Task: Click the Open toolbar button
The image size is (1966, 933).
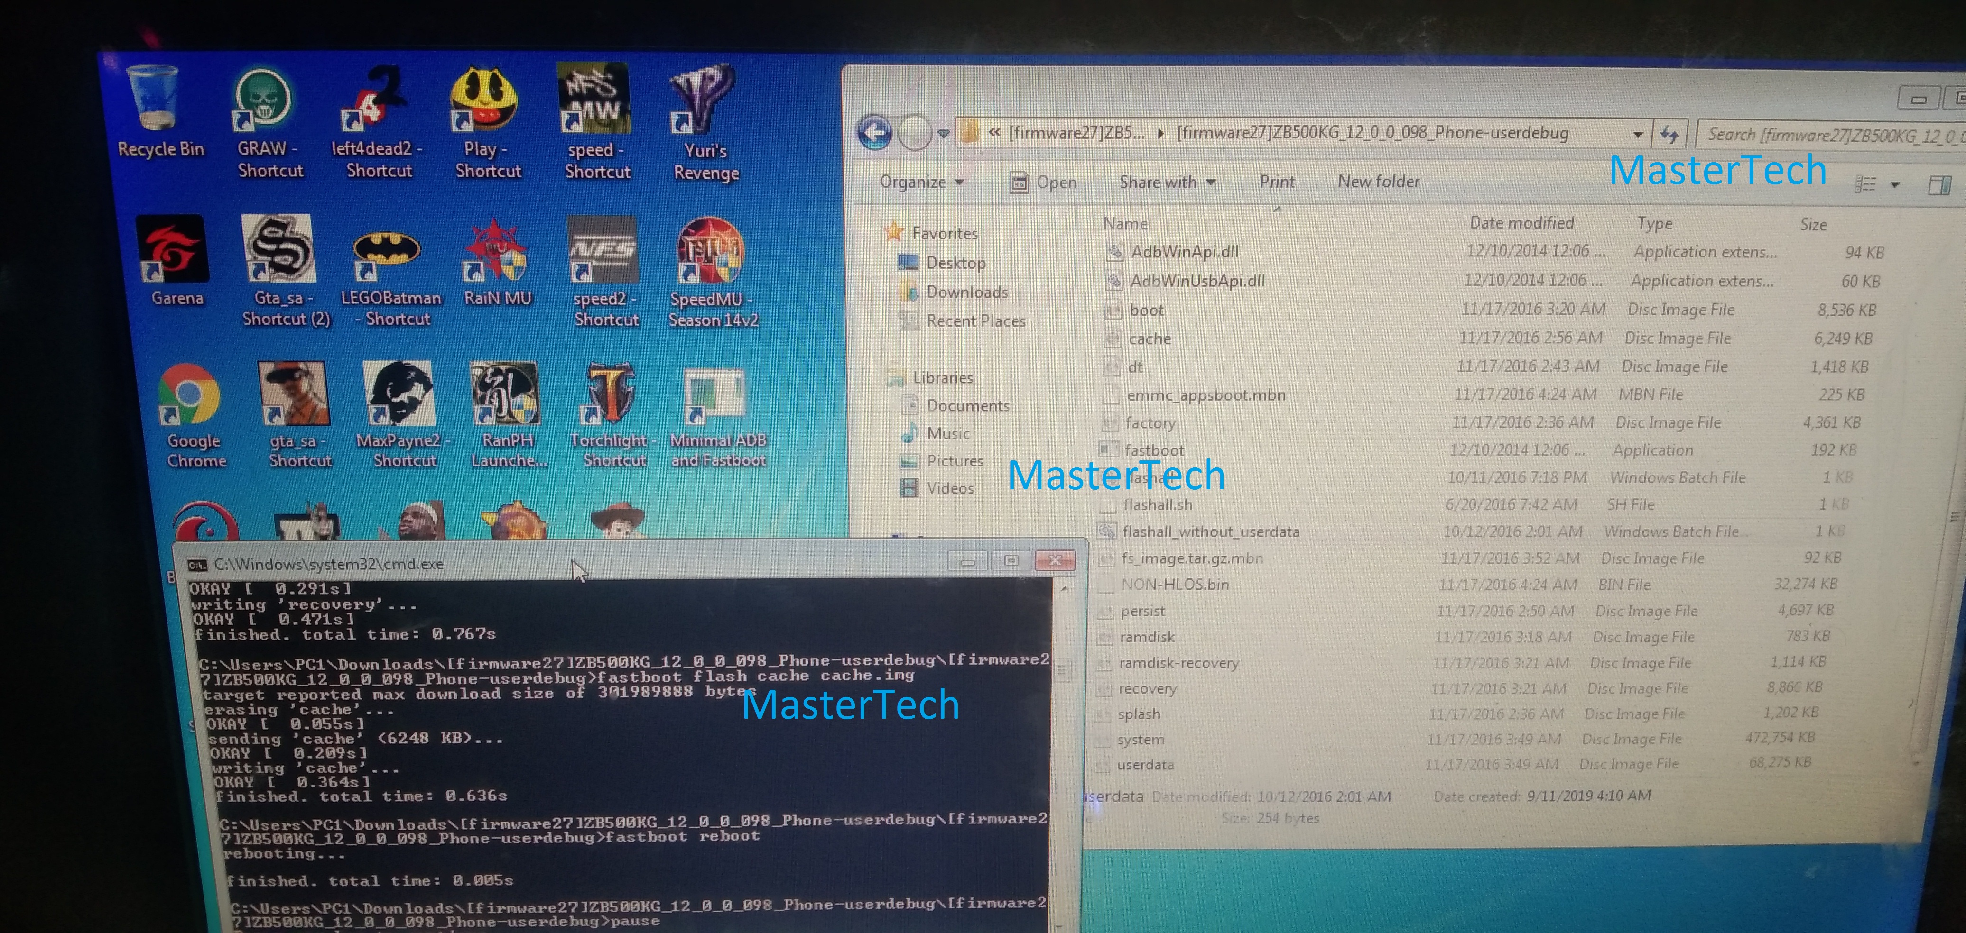Action: (x=1042, y=182)
